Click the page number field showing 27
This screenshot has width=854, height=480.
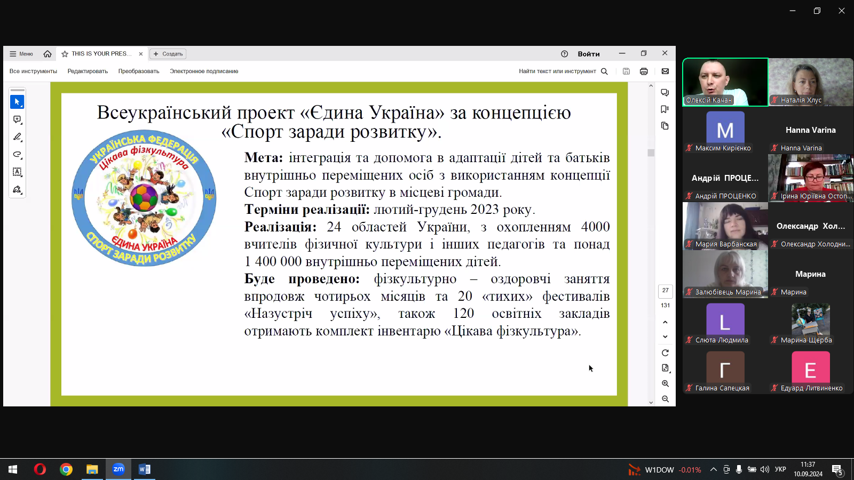pyautogui.click(x=665, y=291)
